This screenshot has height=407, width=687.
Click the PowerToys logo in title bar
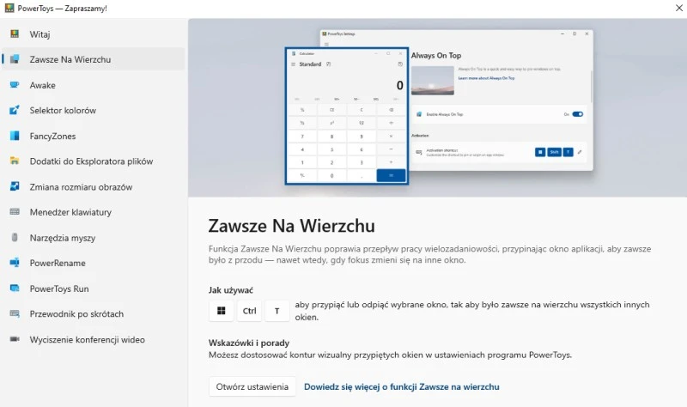click(x=9, y=8)
